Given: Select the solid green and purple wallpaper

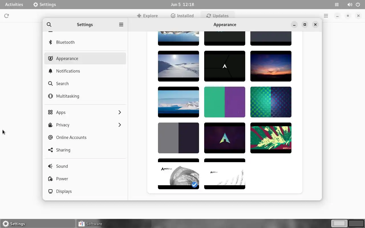Looking at the screenshot, I should [225, 102].
